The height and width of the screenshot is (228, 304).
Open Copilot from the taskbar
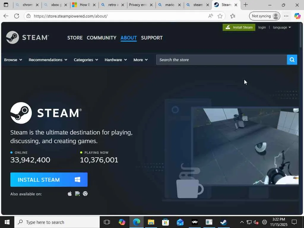pos(122,222)
